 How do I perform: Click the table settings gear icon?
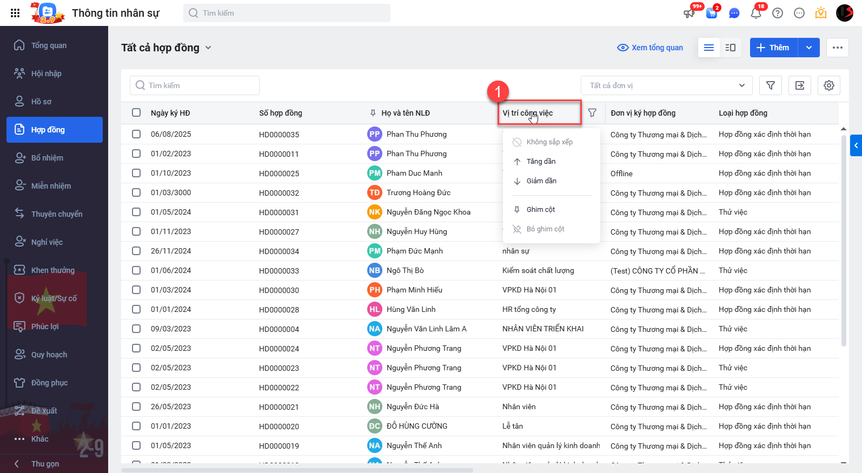(x=828, y=85)
